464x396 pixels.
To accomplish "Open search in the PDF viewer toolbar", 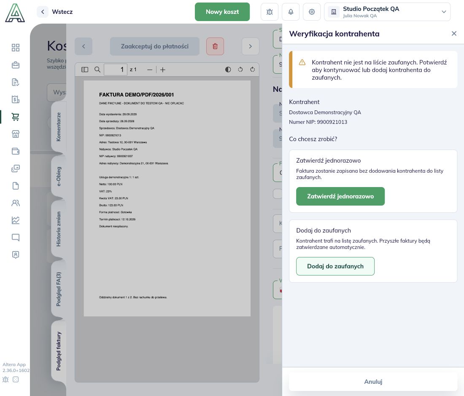I will pos(97,70).
